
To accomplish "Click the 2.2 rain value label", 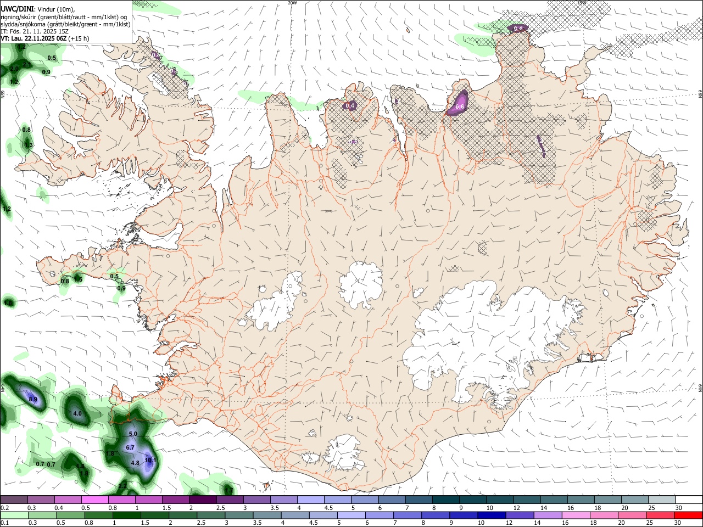I will [x=122, y=486].
